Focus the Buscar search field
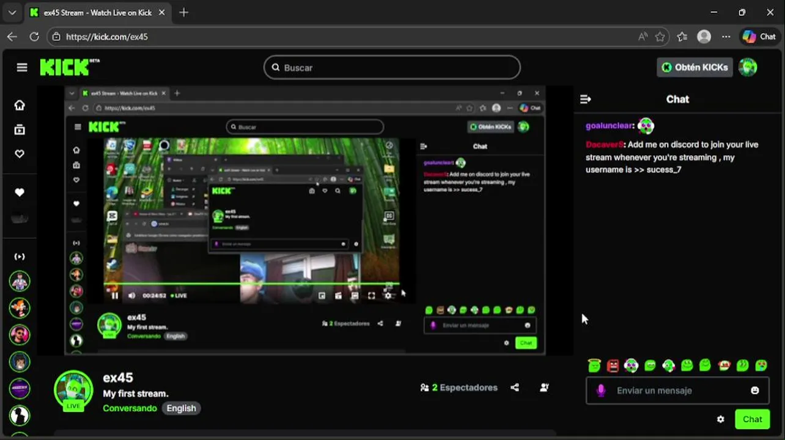This screenshot has height=440, width=785. pos(392,67)
